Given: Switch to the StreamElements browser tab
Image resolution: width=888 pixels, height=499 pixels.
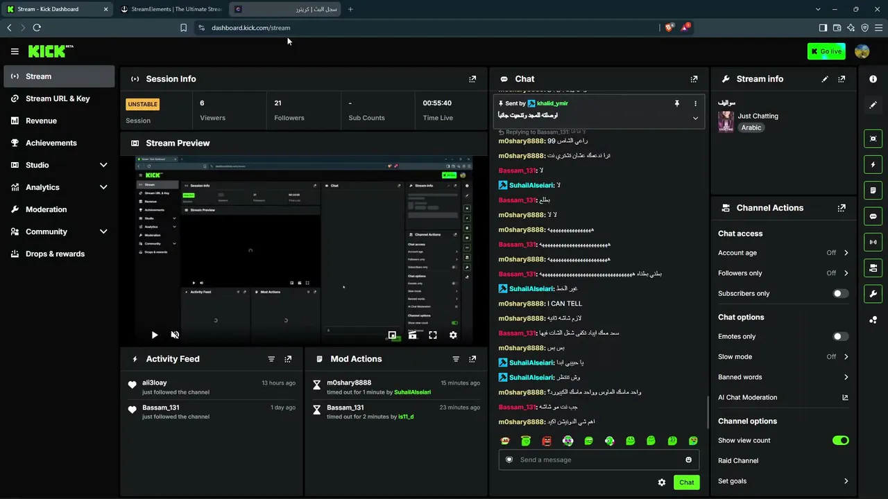Looking at the screenshot, I should click(170, 9).
